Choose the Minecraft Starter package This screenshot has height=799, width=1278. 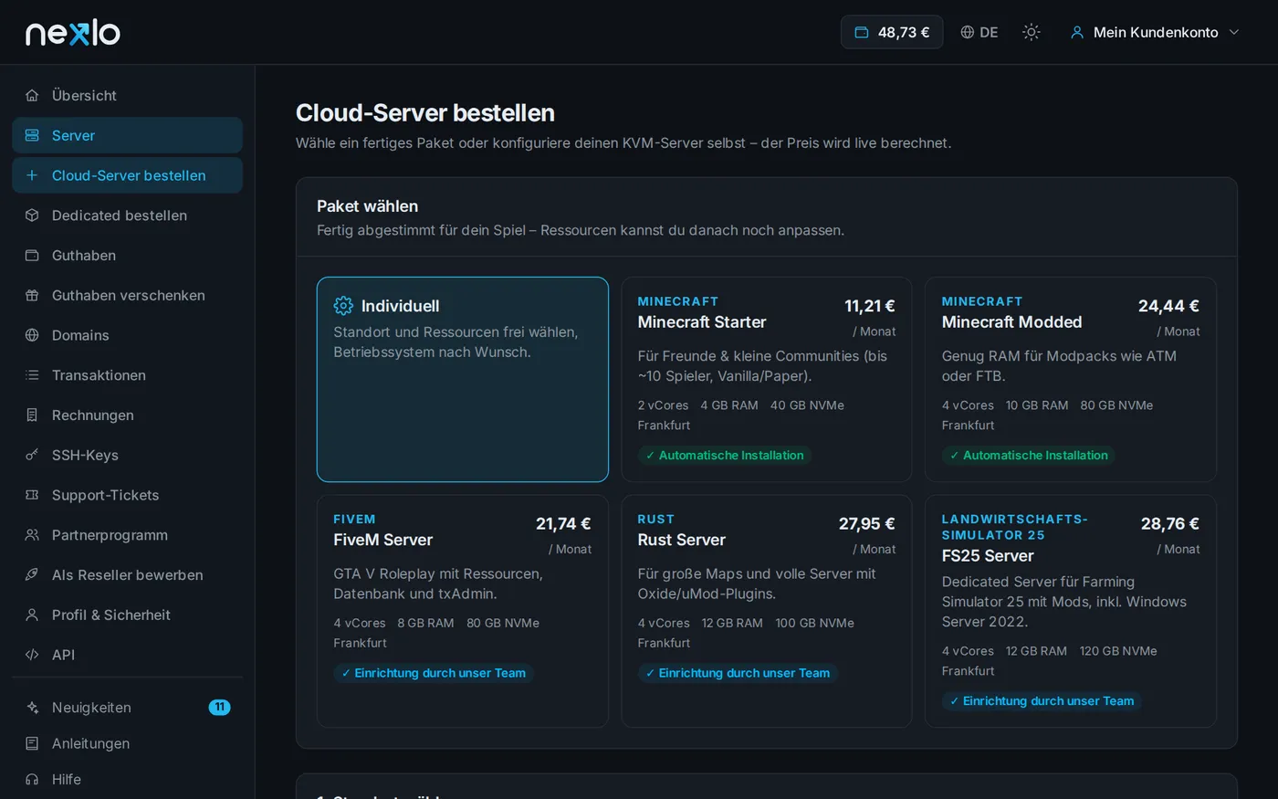click(x=767, y=379)
